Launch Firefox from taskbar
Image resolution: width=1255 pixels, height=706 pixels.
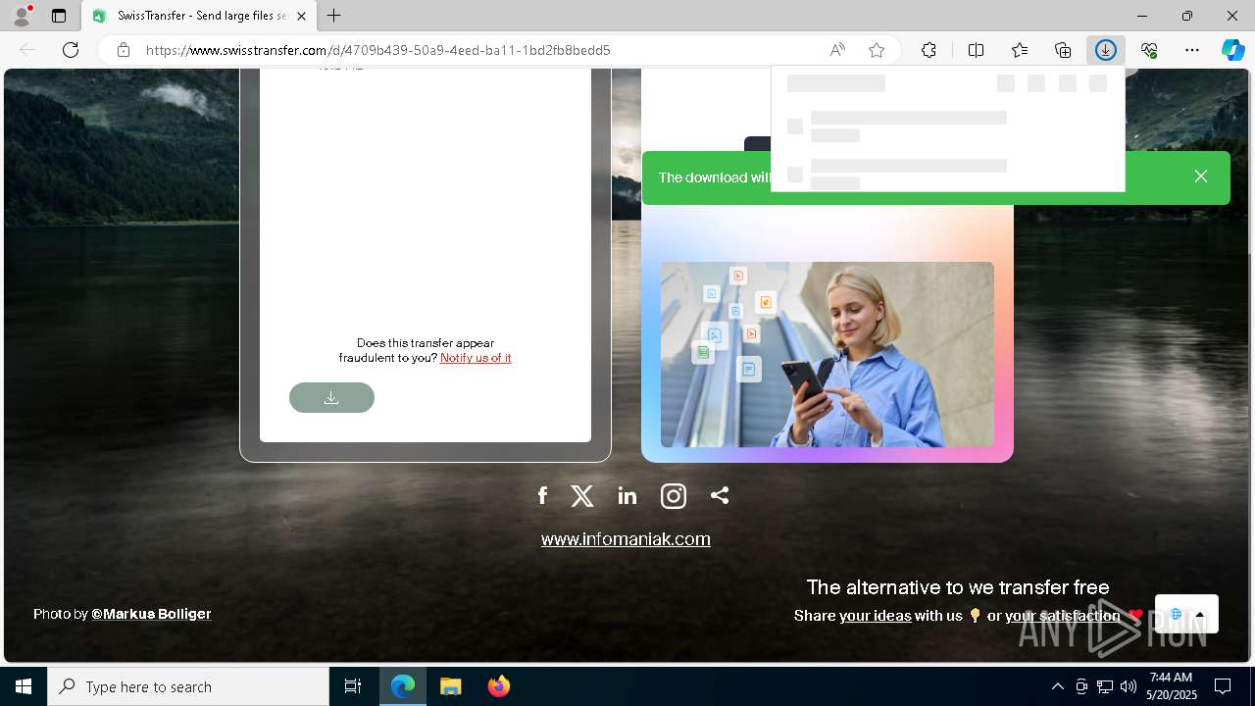[498, 686]
